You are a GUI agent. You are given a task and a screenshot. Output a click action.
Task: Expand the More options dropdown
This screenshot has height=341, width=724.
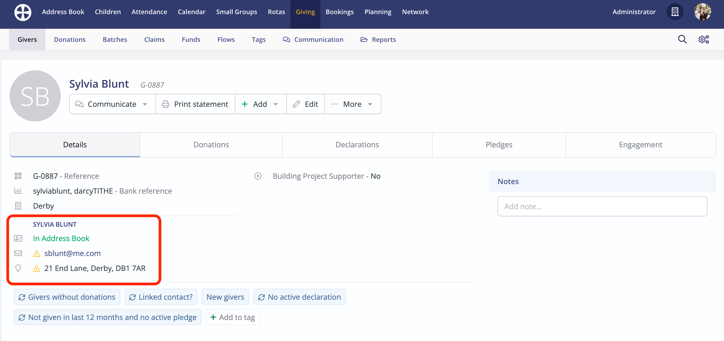click(x=370, y=104)
